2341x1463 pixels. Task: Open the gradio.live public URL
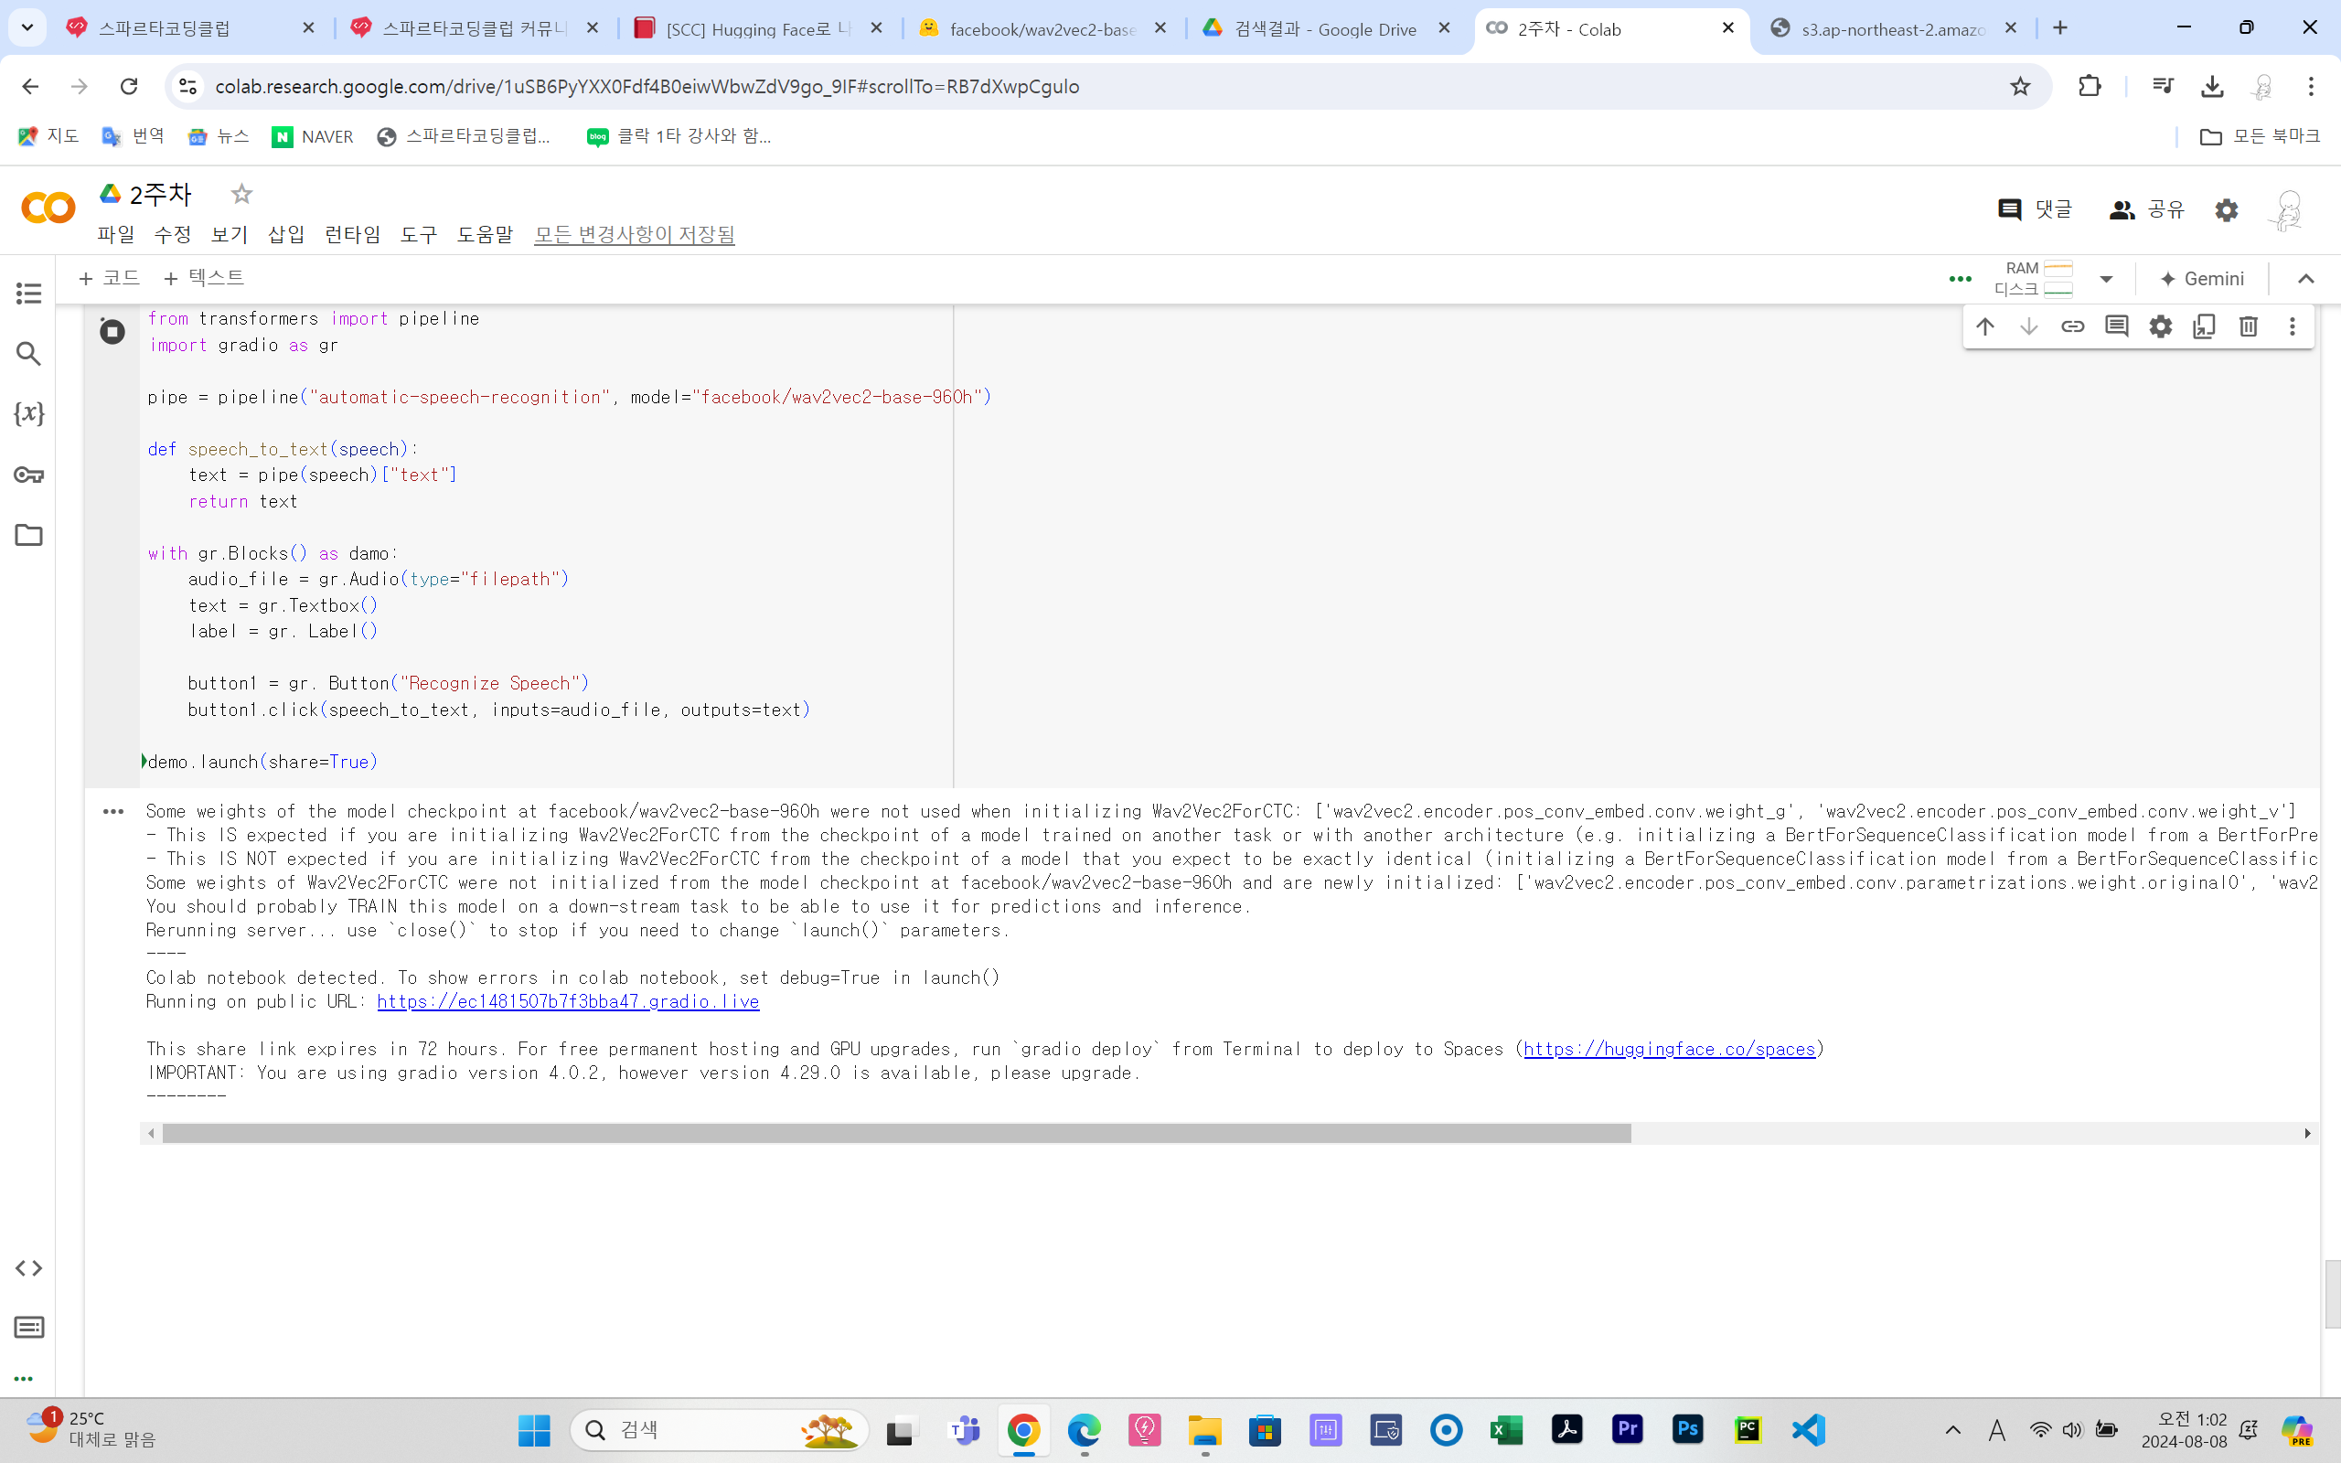(568, 1002)
